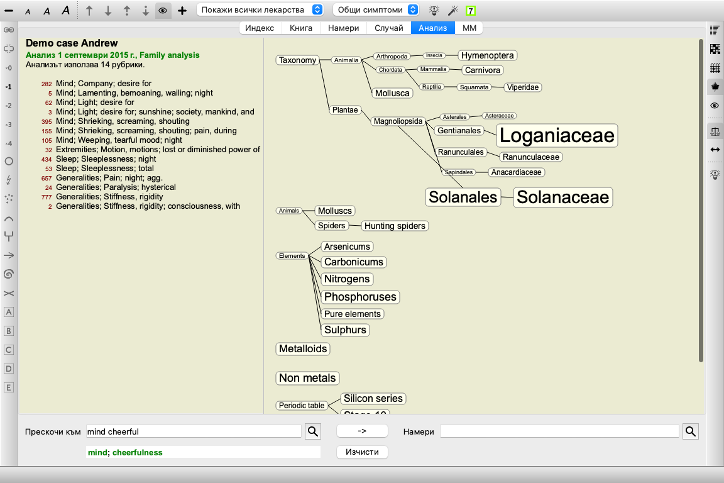Select the leaf family analysis view icon
The image size is (724, 483).
[x=715, y=86]
